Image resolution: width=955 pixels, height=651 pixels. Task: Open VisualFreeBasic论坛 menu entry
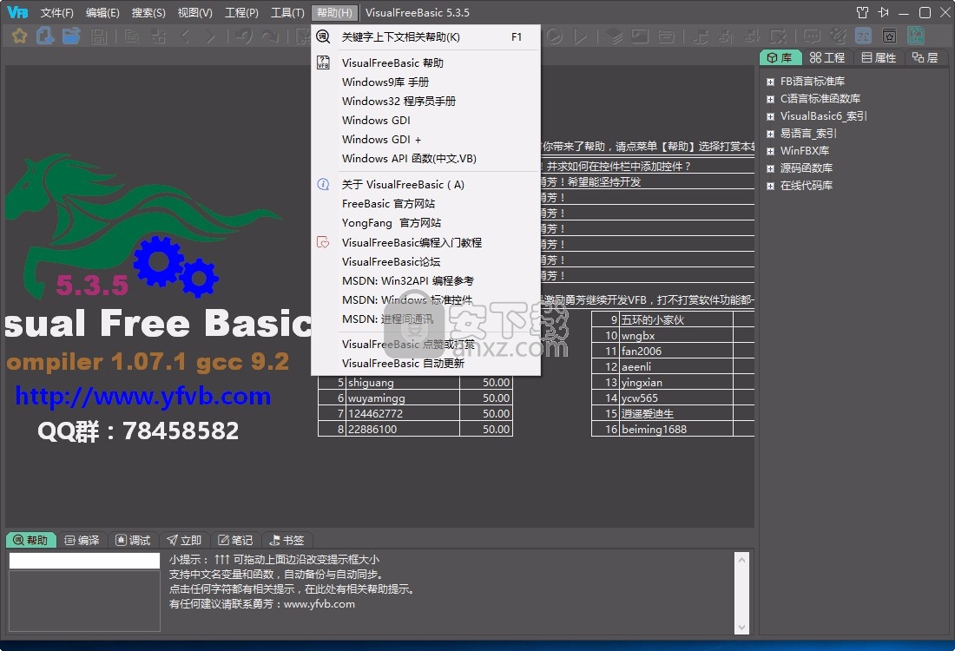[425, 262]
